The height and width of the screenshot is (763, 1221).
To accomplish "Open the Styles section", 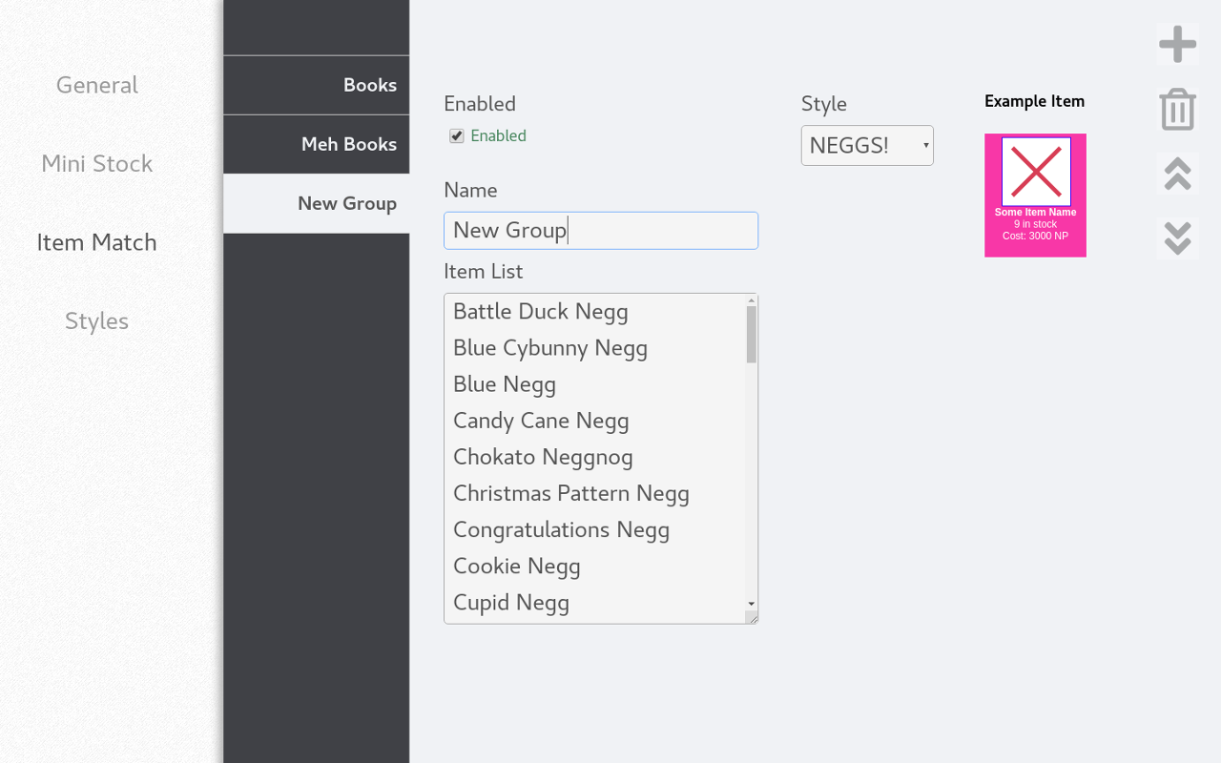I will coord(97,321).
